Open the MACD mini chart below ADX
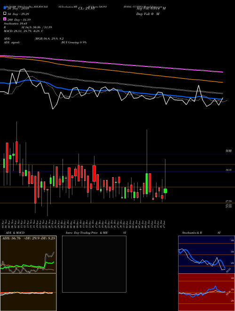 coord(28,292)
